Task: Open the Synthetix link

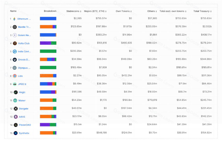Action: [24, 133]
